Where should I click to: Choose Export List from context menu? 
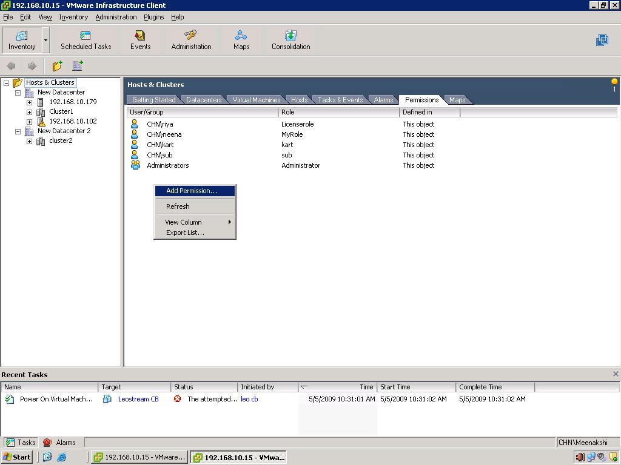(x=195, y=232)
